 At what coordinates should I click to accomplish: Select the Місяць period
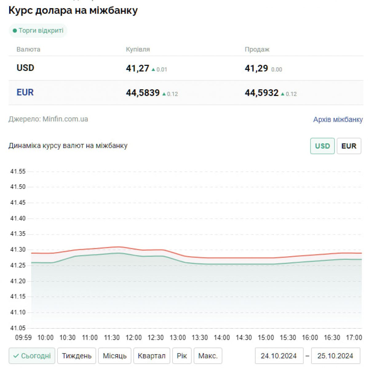[115, 356]
